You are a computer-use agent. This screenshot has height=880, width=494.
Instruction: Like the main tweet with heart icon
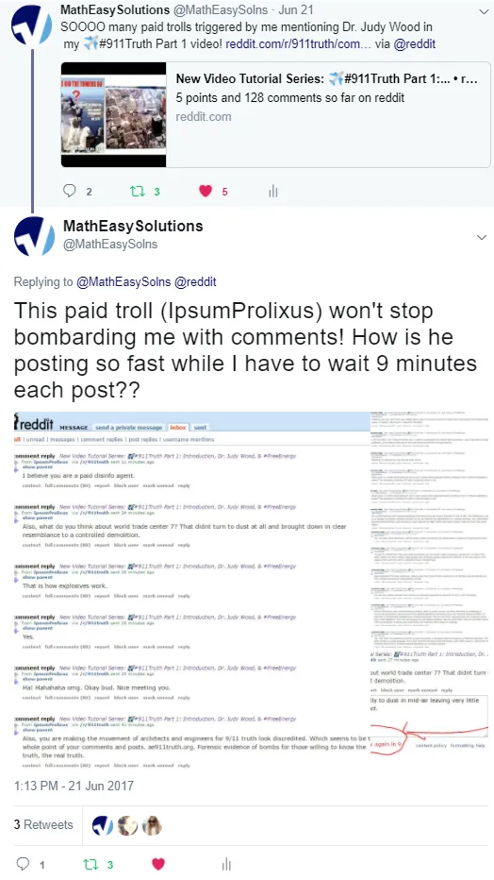[158, 864]
